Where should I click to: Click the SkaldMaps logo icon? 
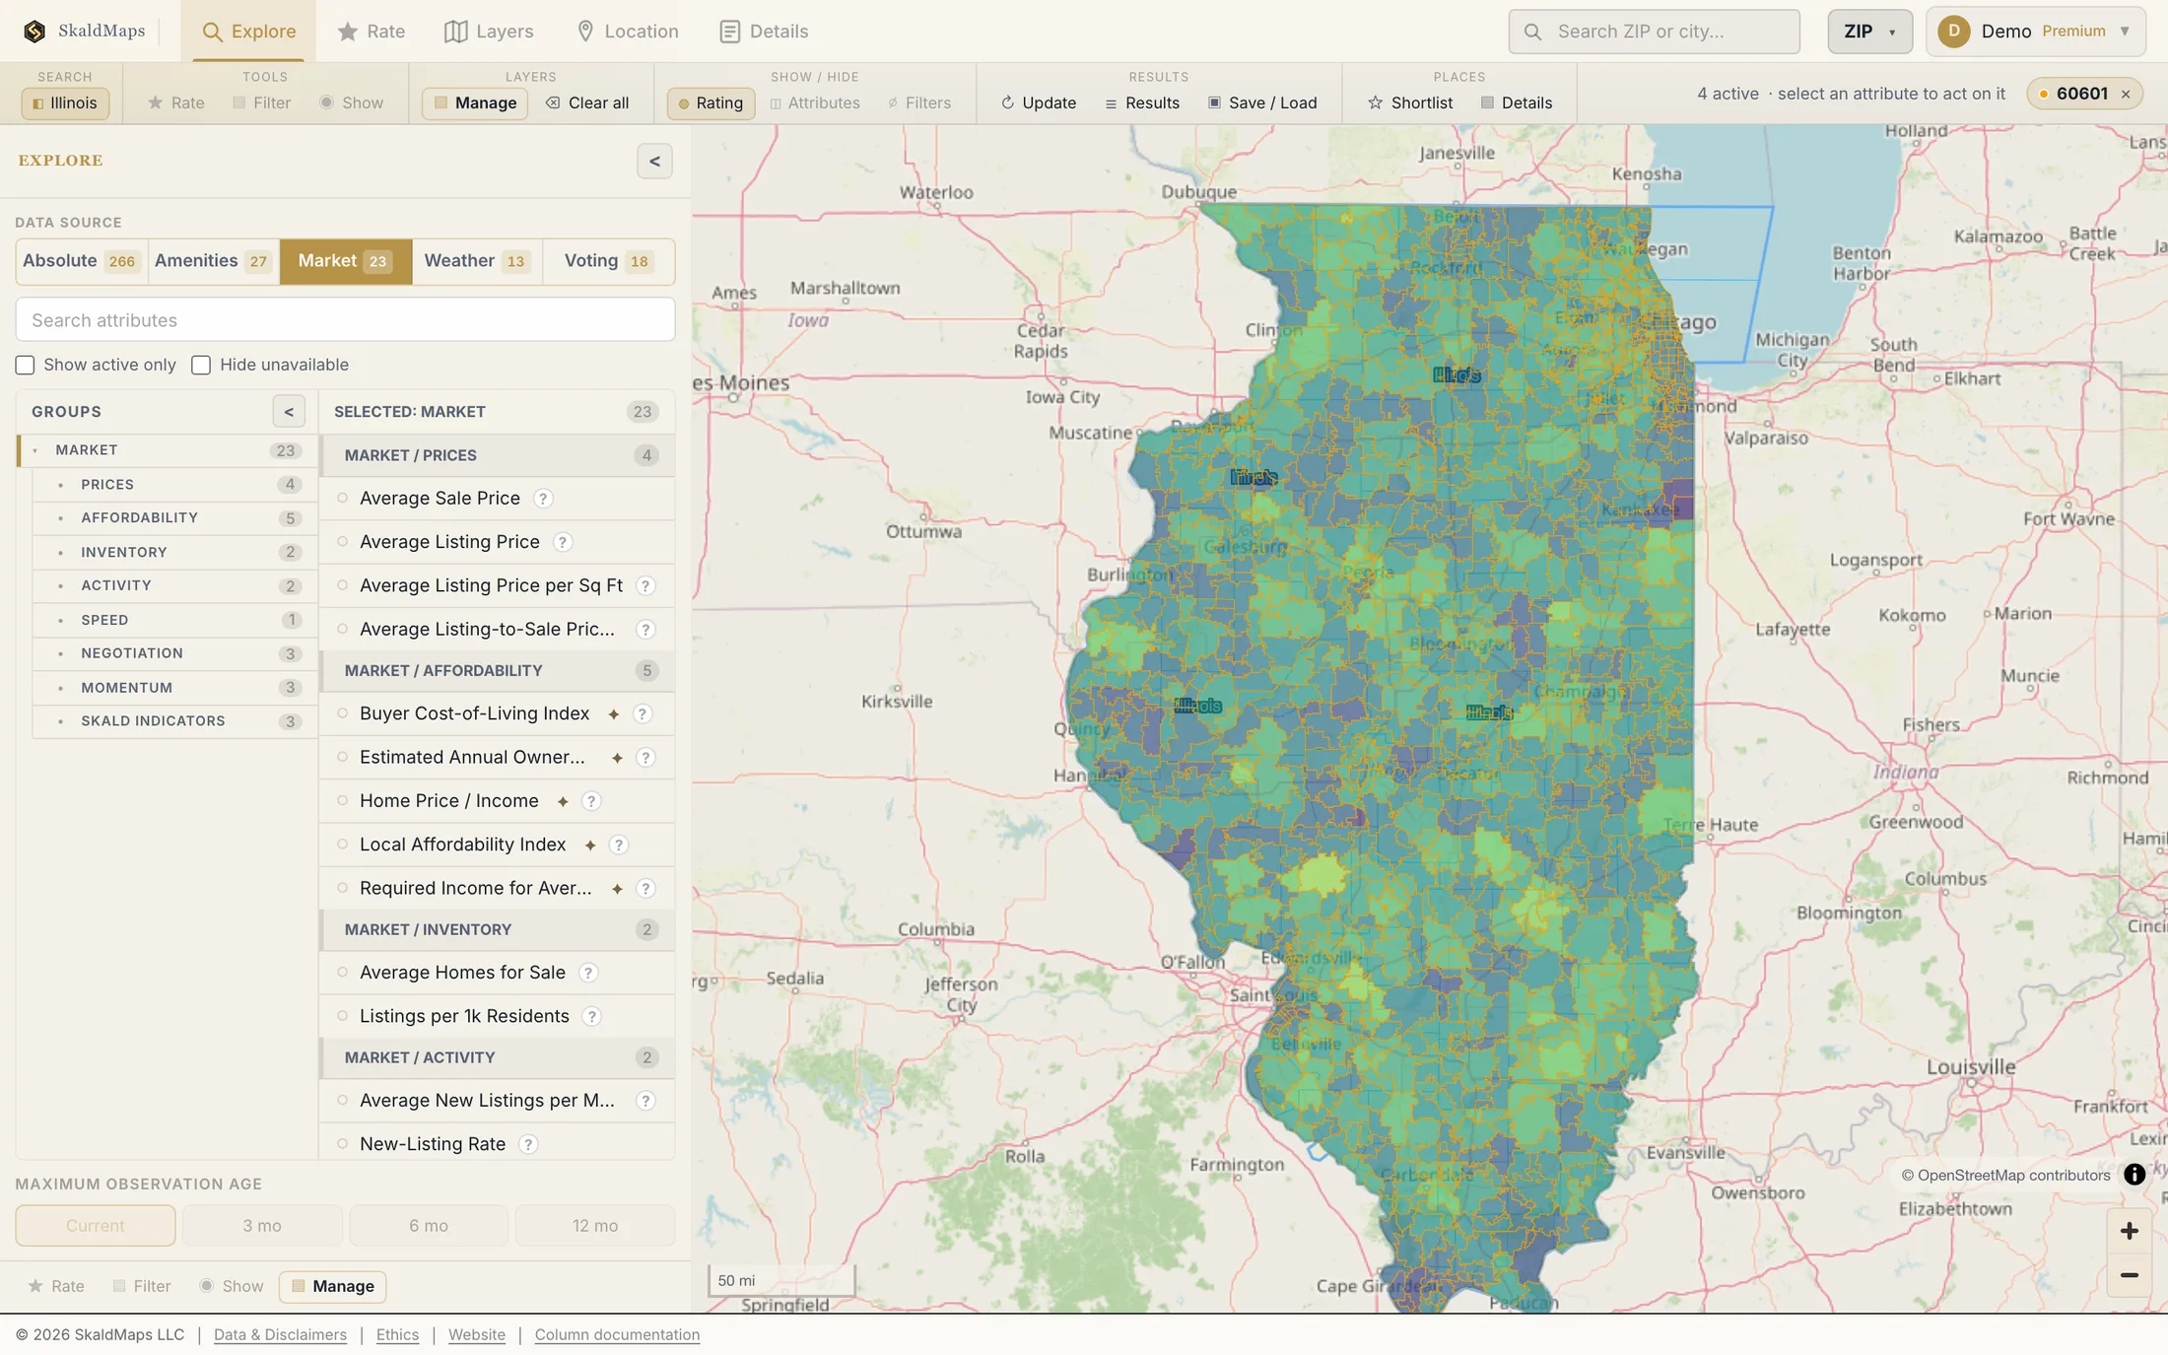pos(34,32)
